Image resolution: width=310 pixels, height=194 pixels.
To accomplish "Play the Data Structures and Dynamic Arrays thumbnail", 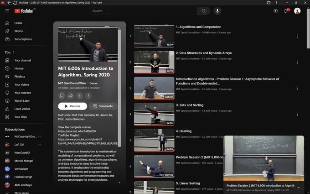I will click(x=154, y=62).
